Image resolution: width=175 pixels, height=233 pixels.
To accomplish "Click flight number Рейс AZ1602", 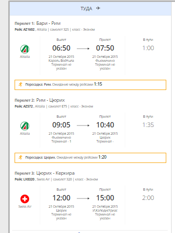I will click(25, 30).
